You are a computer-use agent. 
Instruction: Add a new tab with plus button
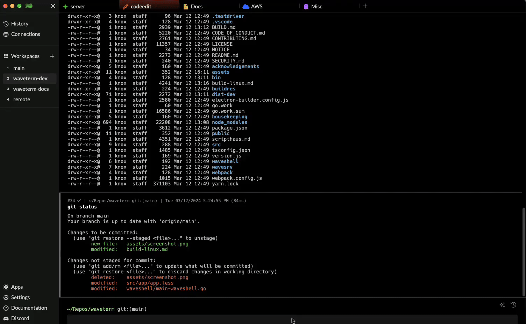[x=365, y=6]
